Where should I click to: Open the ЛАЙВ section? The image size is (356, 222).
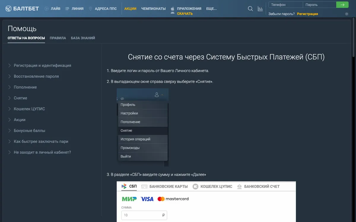click(x=53, y=9)
